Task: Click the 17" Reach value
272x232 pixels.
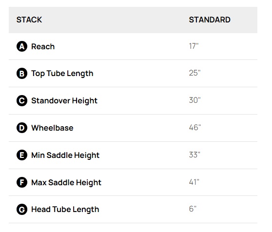Action: click(x=194, y=46)
